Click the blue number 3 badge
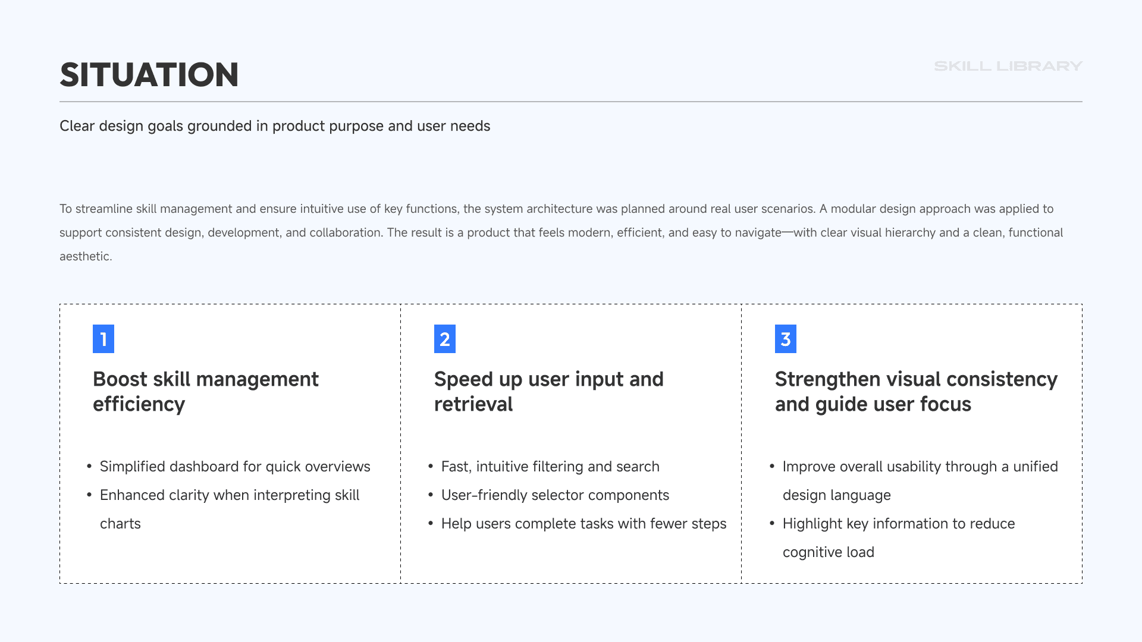1142x642 pixels. (785, 339)
